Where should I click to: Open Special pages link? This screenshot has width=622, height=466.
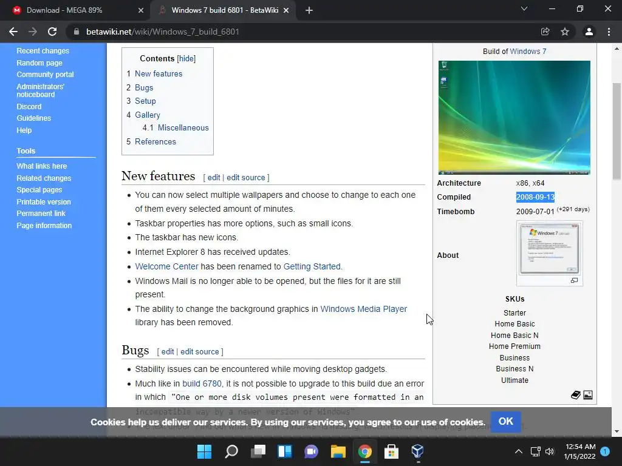point(39,190)
